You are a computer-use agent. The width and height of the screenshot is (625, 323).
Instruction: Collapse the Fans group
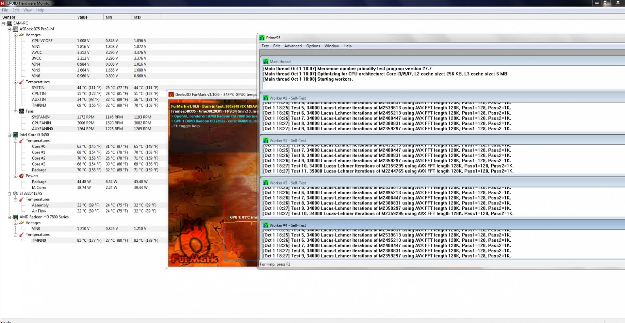coord(15,111)
